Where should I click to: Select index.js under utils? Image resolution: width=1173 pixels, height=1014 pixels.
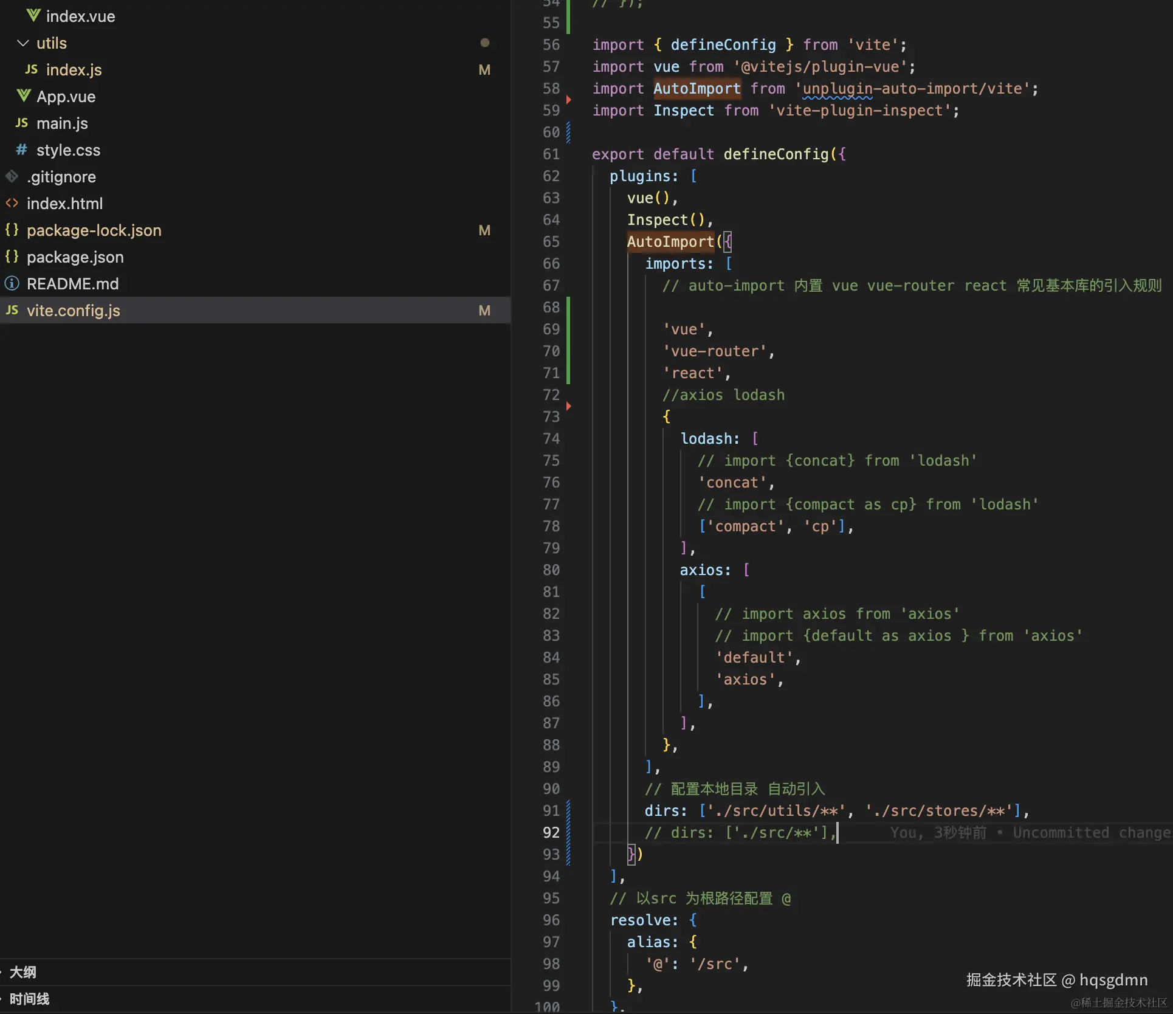(74, 70)
